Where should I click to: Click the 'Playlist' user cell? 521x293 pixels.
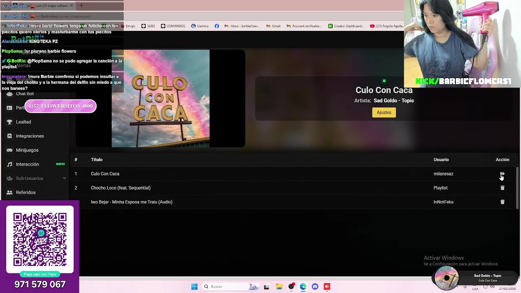440,188
